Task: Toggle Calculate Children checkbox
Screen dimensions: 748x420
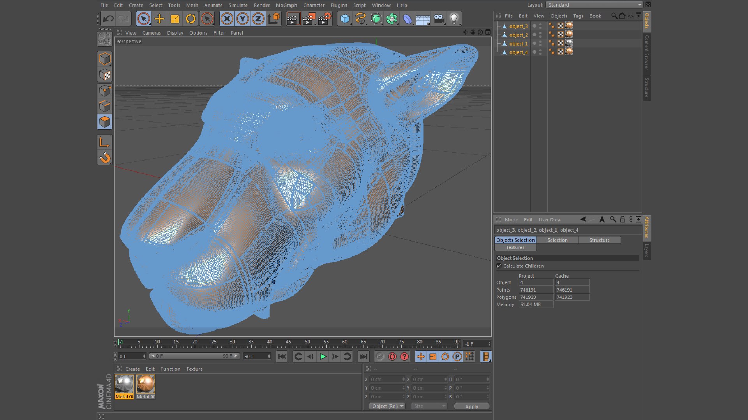Action: pos(499,266)
